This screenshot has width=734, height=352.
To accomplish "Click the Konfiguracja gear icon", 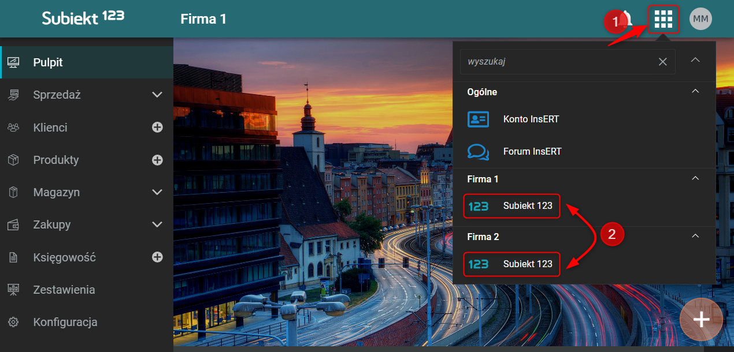I will [x=13, y=322].
